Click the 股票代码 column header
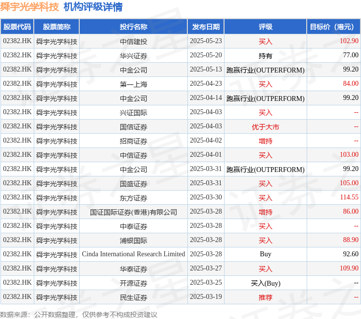This screenshot has width=361, height=319. [x=17, y=27]
